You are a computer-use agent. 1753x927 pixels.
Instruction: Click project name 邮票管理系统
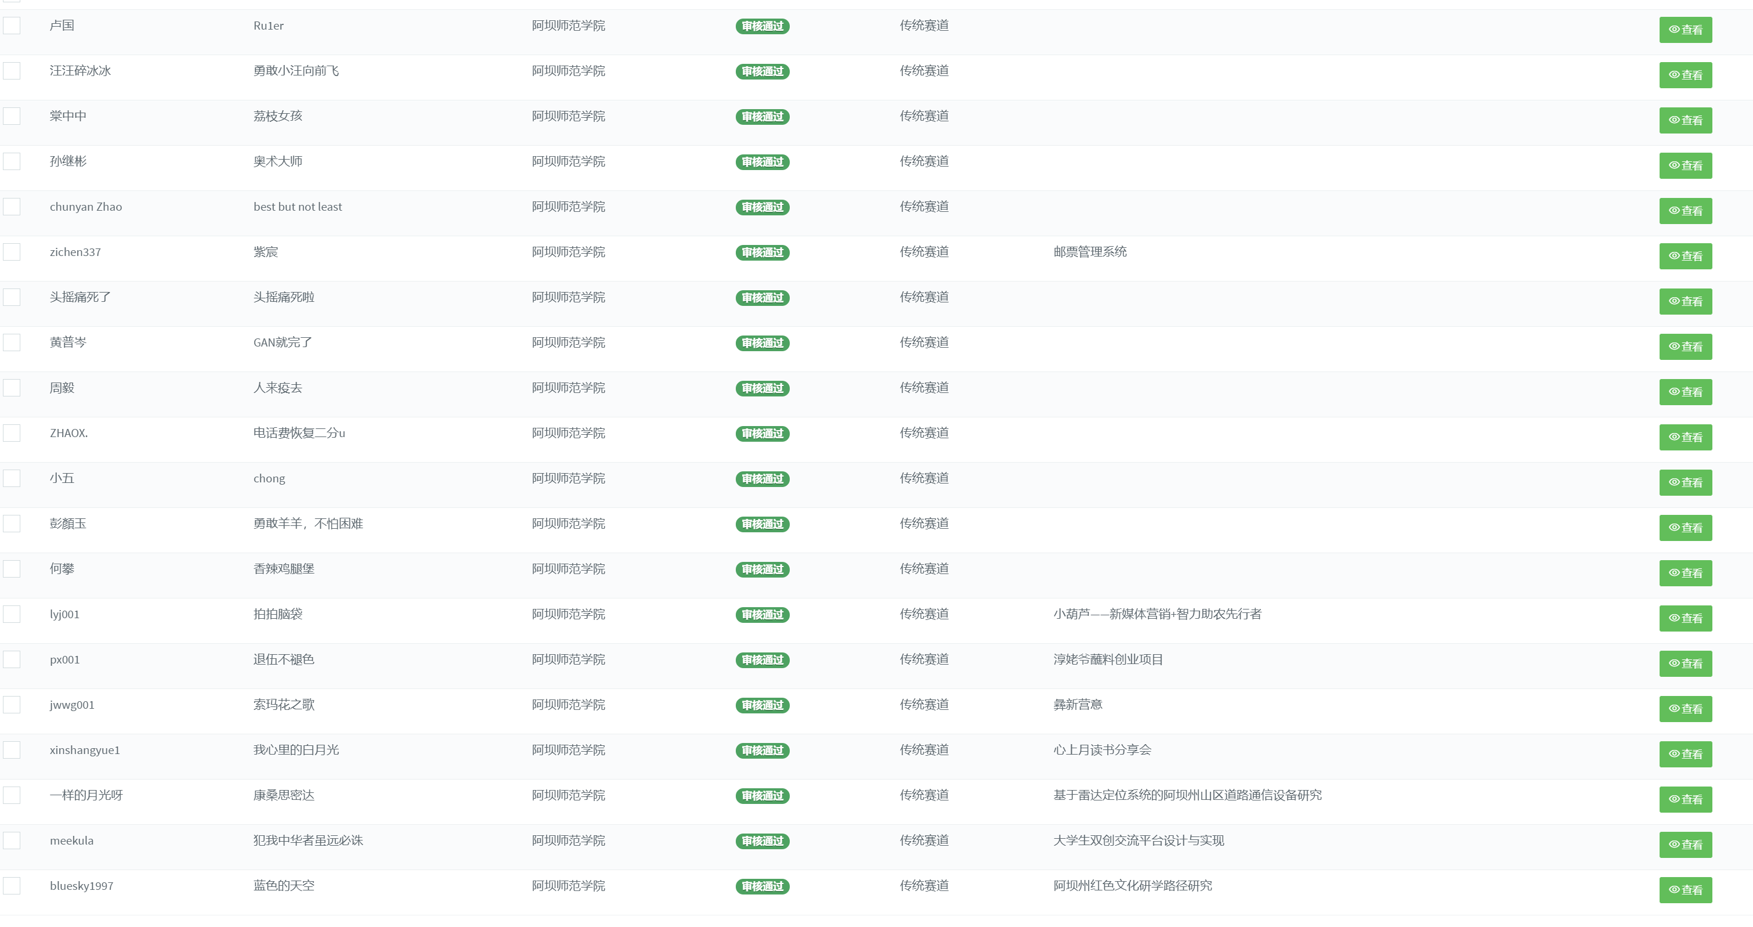pyautogui.click(x=1090, y=252)
